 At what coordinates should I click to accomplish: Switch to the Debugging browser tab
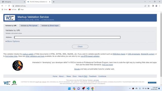[x=13, y=2]
